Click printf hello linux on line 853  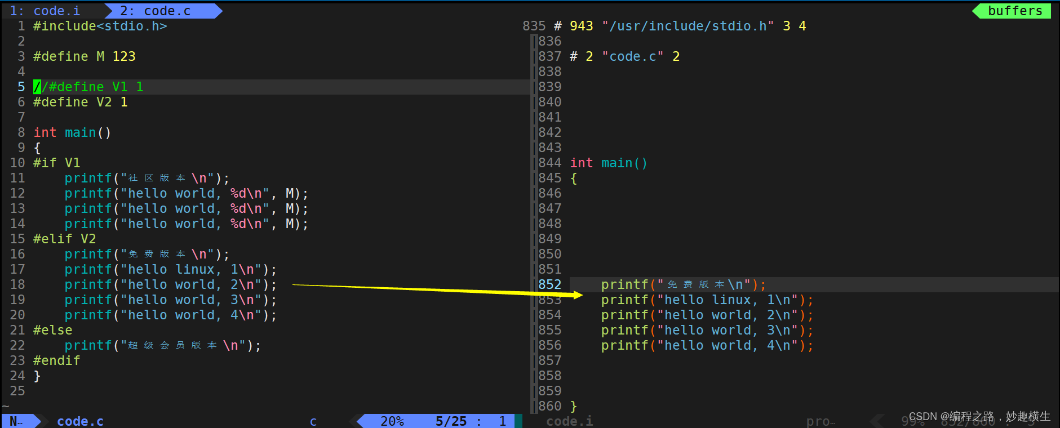pyautogui.click(x=707, y=300)
